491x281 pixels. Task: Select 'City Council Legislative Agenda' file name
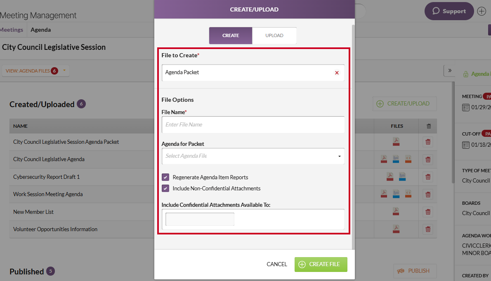coord(49,159)
